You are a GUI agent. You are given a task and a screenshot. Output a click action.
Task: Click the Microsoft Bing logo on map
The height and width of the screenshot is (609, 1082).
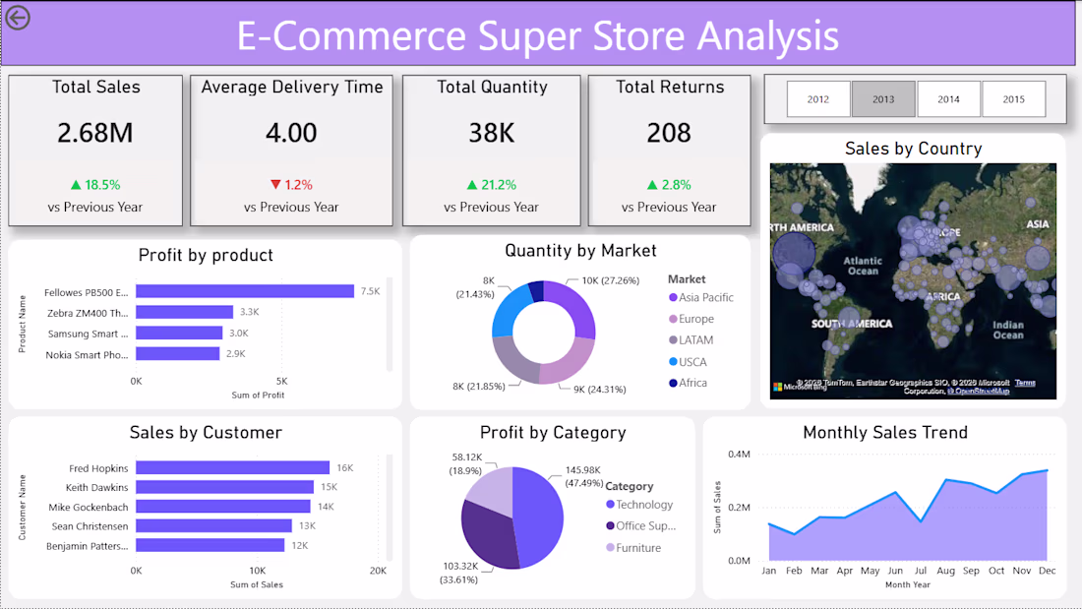(x=799, y=387)
